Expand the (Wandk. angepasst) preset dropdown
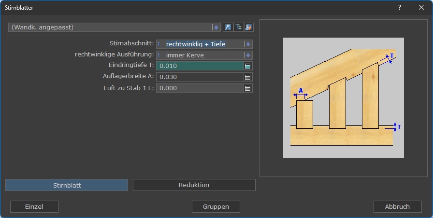Screen dimensions: 433x218 click(216, 27)
